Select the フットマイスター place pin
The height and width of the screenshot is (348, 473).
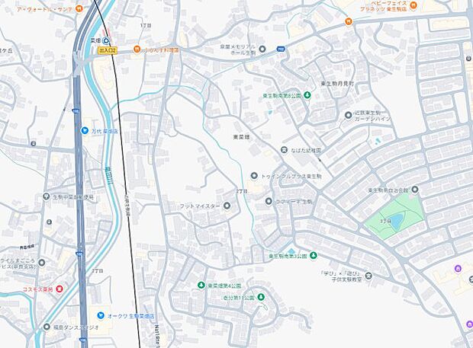point(227,206)
